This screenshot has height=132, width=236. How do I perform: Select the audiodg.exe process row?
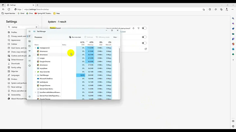pyautogui.click(x=73, y=82)
